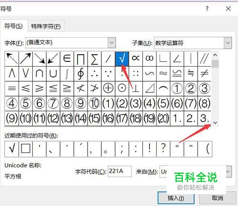Select the intersection ∩ symbol

40,74
